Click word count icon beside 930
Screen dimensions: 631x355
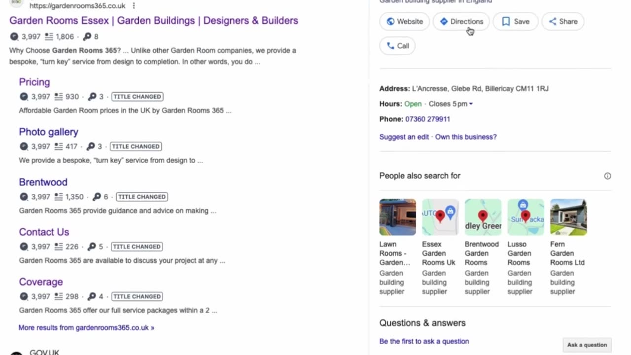(x=59, y=97)
